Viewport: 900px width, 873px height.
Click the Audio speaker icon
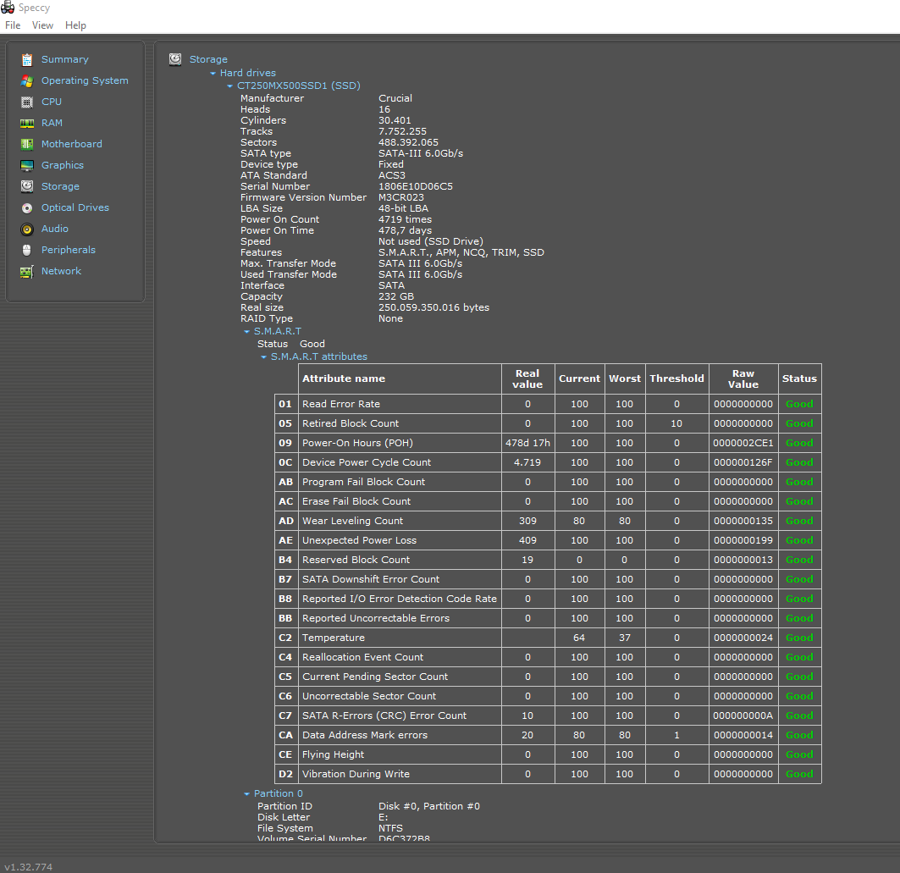pos(27,229)
